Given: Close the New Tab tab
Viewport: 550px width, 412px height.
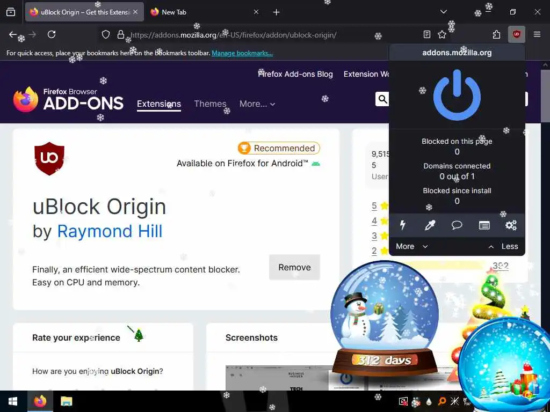Looking at the screenshot, I should tap(256, 12).
